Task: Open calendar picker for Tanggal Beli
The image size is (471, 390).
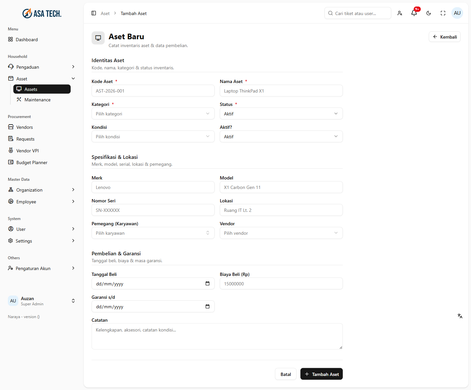Action: 207,283
